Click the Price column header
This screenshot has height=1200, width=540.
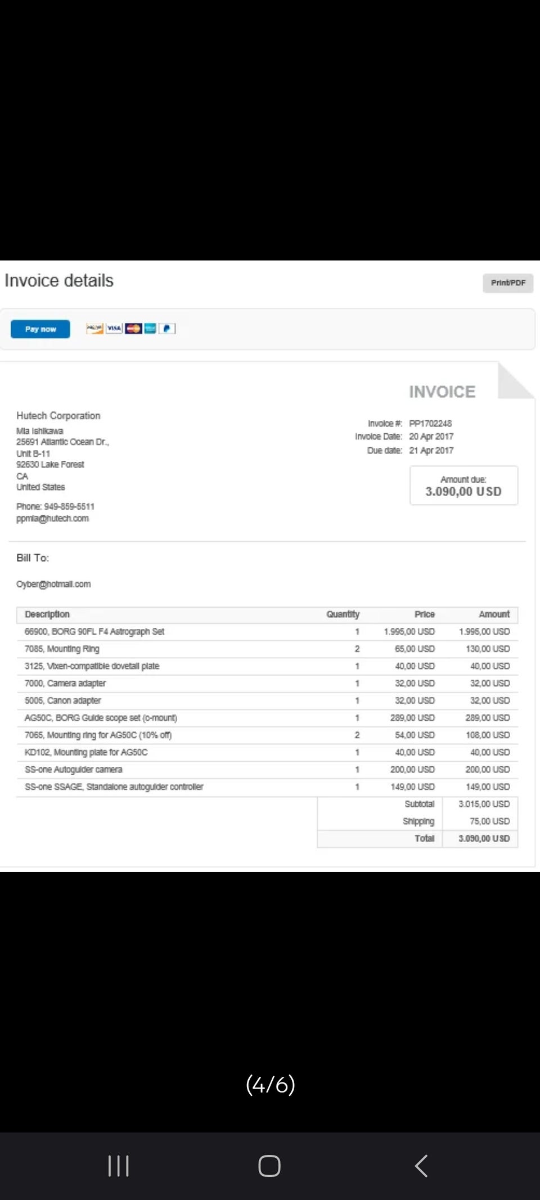click(425, 614)
